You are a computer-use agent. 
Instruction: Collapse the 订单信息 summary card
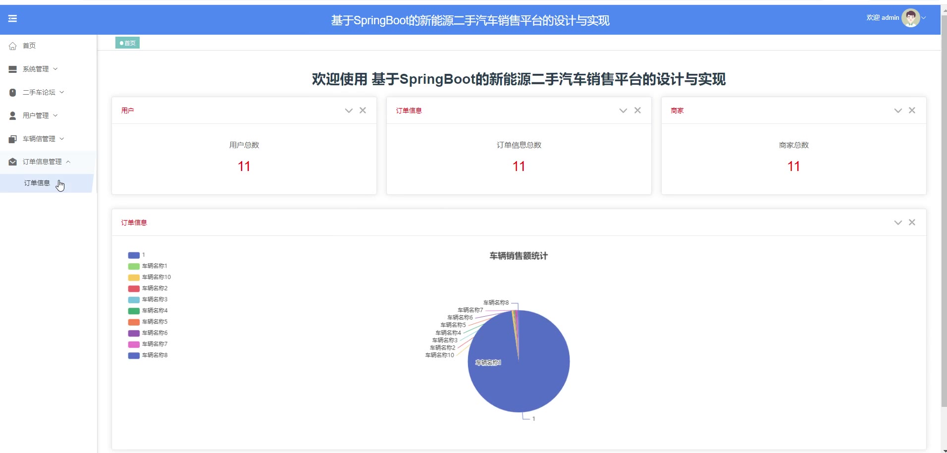coord(624,111)
